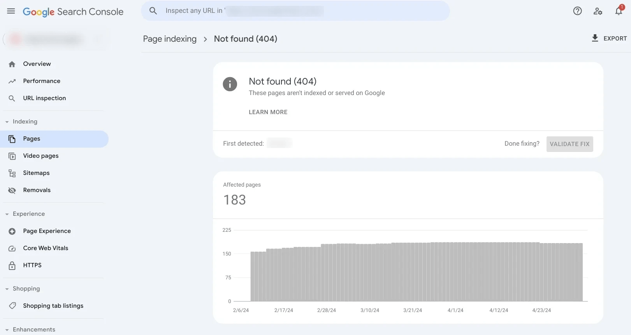
Task: Click the Export download icon
Action: (x=595, y=38)
